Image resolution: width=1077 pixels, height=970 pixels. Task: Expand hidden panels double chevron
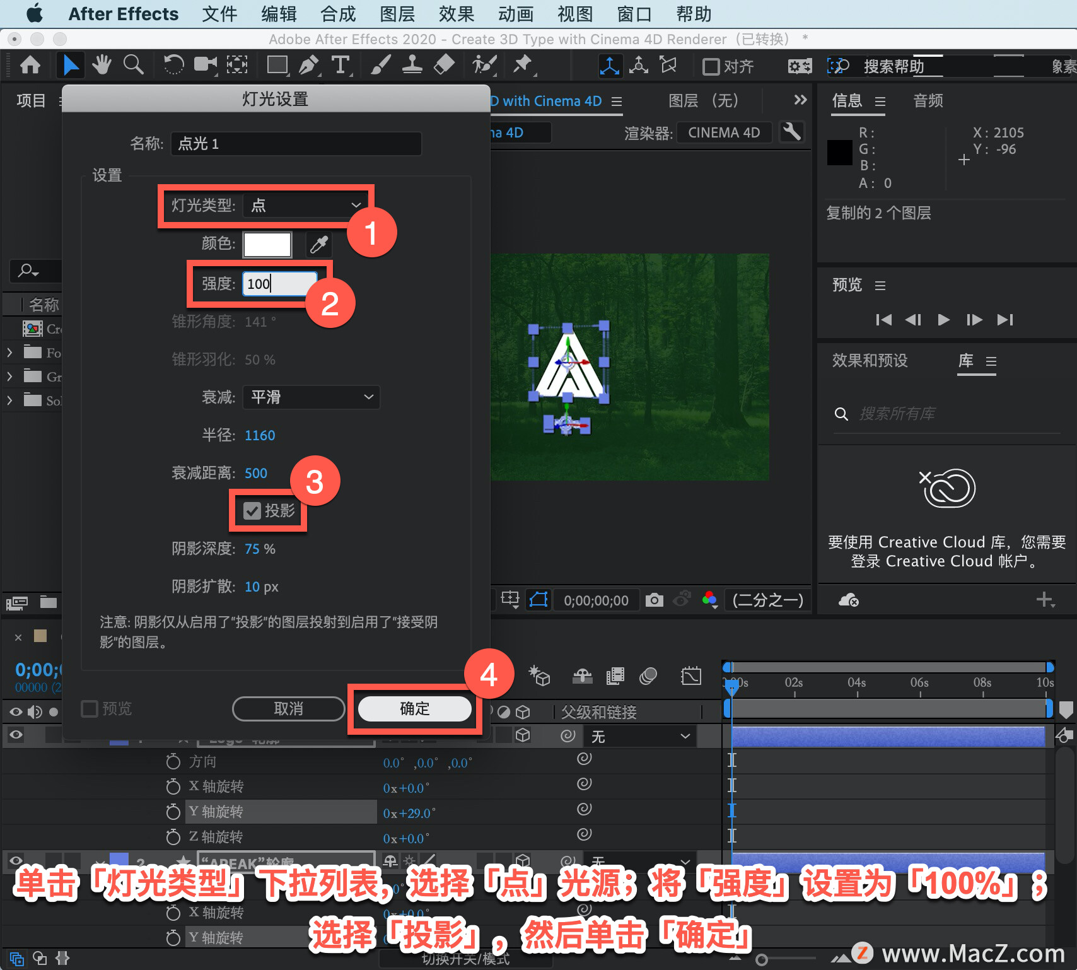pyautogui.click(x=800, y=100)
